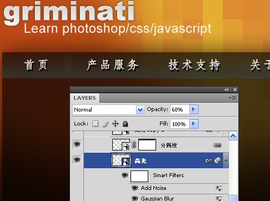Screen dimensions: 270x201
Task: Click the link icon on 分隔线 layer row
Action: click(217, 145)
